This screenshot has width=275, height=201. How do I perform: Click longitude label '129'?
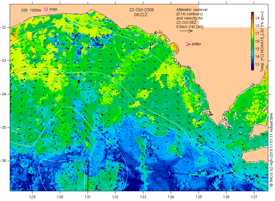tap(32, 197)
